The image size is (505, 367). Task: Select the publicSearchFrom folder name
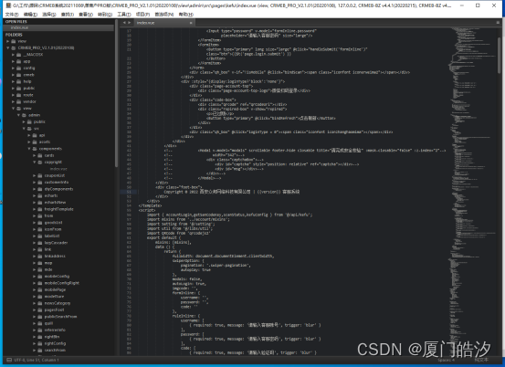[60, 317]
